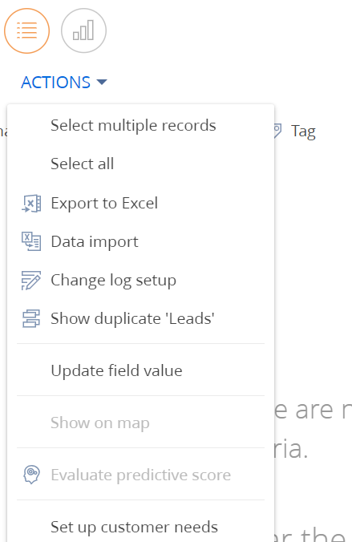Click the duplicate records icon
Image resolution: width=352 pixels, height=542 pixels.
[31, 318]
